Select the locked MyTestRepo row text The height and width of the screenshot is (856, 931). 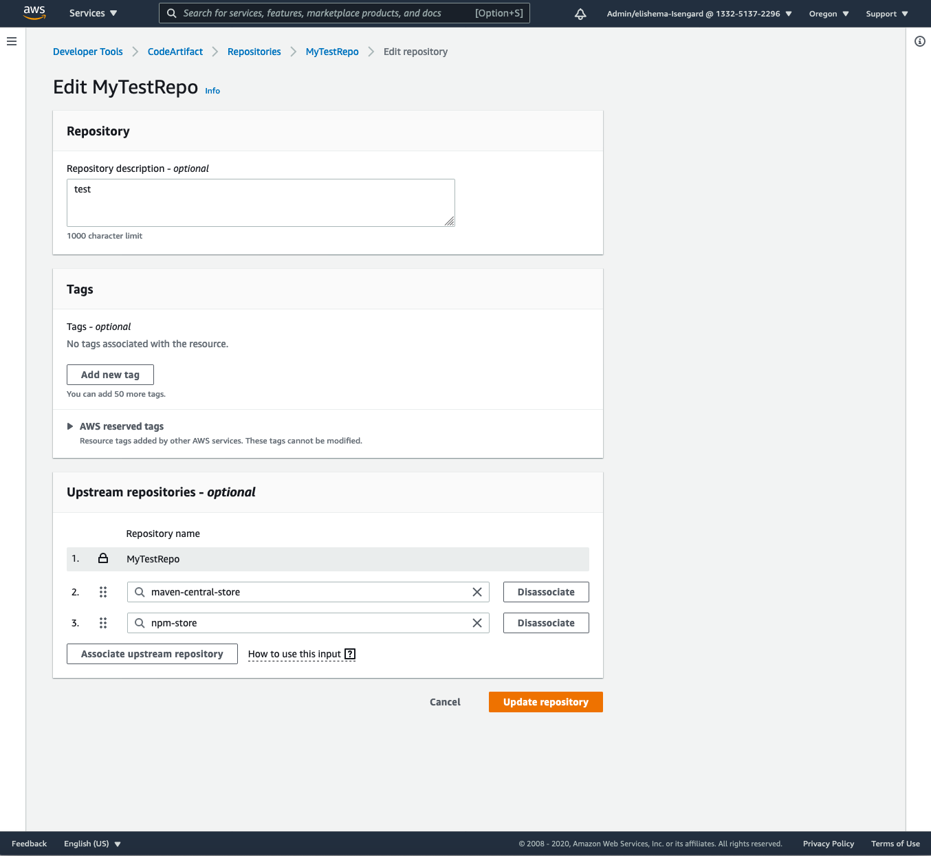point(153,559)
